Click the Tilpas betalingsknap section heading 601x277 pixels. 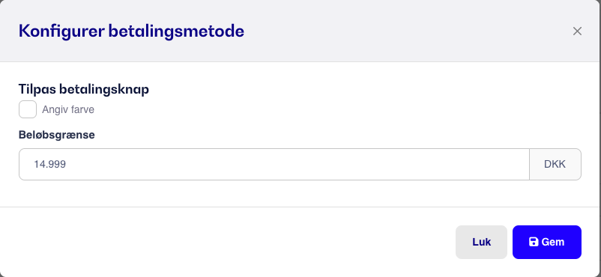[84, 89]
